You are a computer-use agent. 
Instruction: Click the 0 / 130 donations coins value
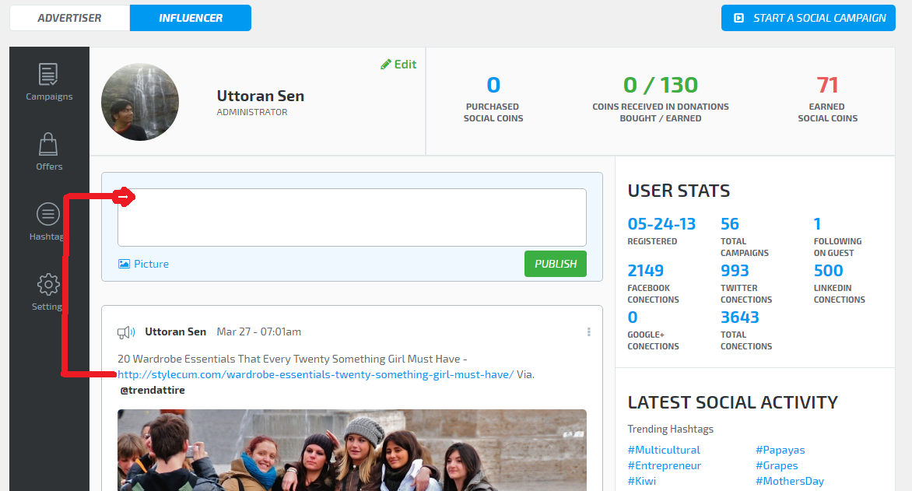tap(660, 85)
